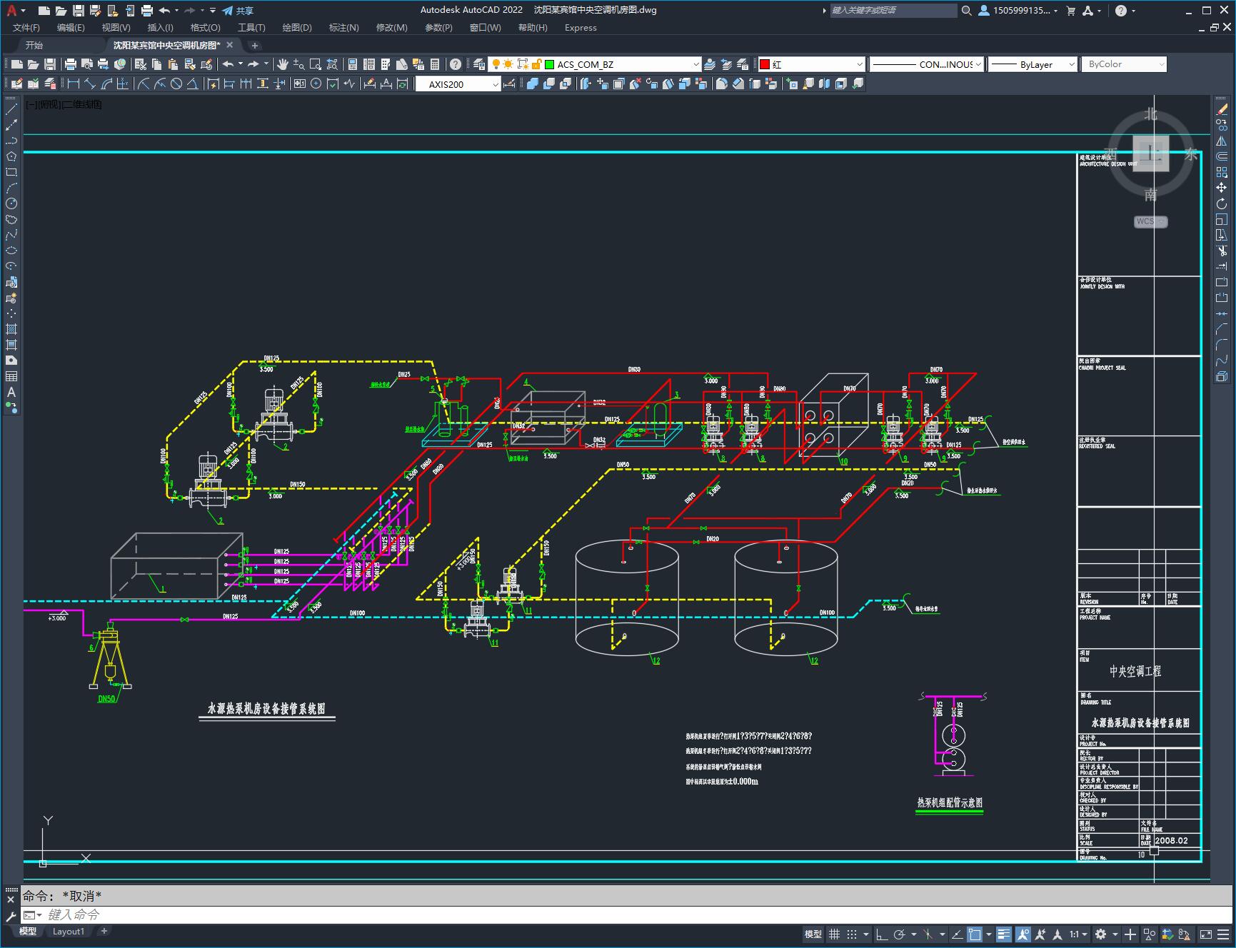Open the 修改(M) menu
This screenshot has width=1236, height=948.
(391, 27)
